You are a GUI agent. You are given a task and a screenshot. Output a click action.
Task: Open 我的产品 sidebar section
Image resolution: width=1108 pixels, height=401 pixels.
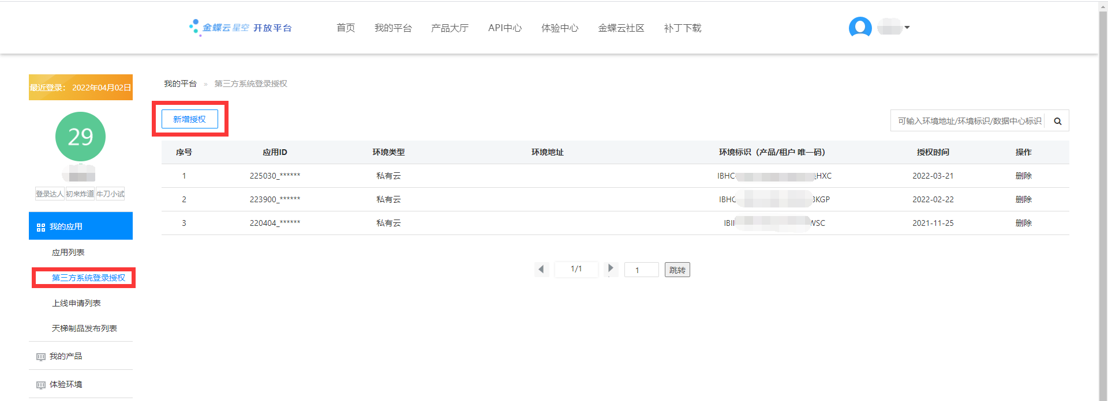click(66, 356)
